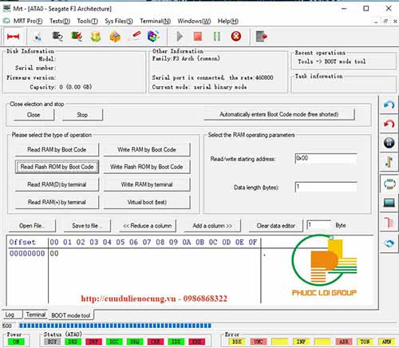Click the Virtual boot (test) button
399x348 pixels.
(x=147, y=202)
